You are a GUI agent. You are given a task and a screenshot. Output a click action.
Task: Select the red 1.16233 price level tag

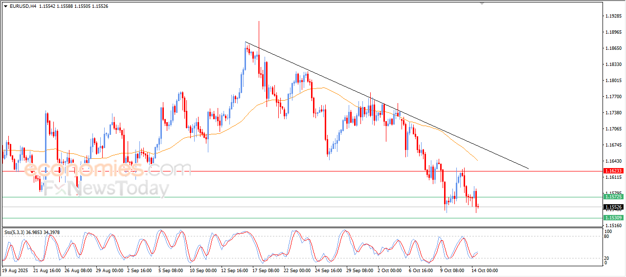[x=613, y=171]
